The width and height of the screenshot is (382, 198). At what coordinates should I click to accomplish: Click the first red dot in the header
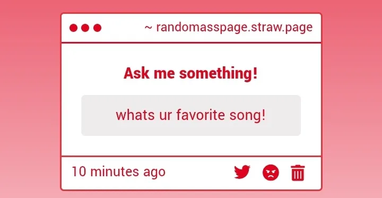tap(73, 28)
